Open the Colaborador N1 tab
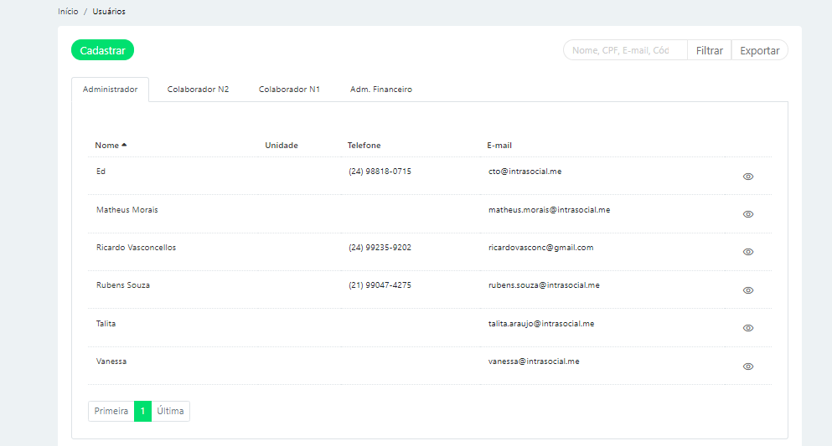This screenshot has width=832, height=446. pos(289,90)
